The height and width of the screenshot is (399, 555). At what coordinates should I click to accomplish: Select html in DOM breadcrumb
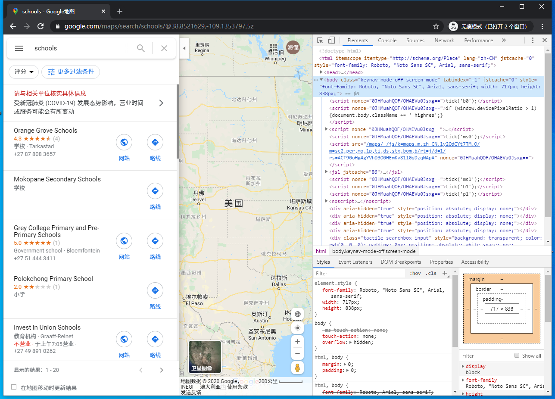point(321,251)
